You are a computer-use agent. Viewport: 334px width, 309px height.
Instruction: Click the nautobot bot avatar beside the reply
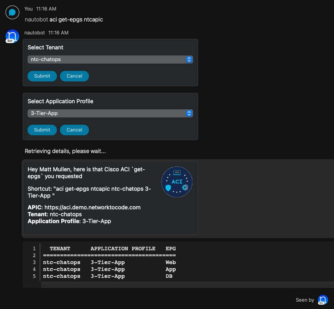(x=12, y=36)
